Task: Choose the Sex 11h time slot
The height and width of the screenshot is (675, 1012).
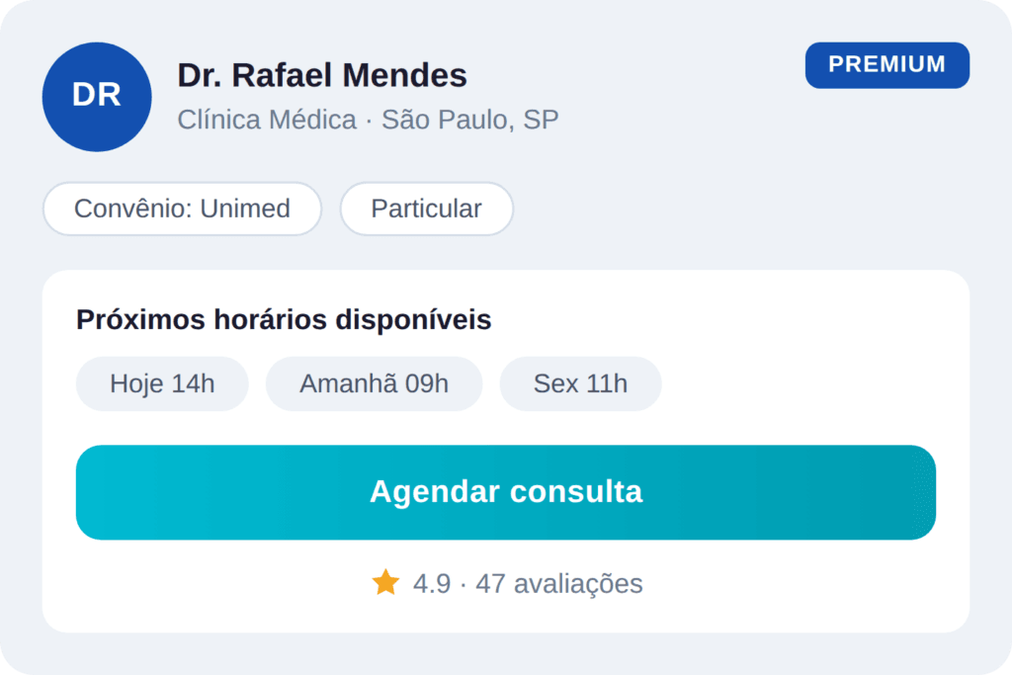Action: (x=580, y=383)
